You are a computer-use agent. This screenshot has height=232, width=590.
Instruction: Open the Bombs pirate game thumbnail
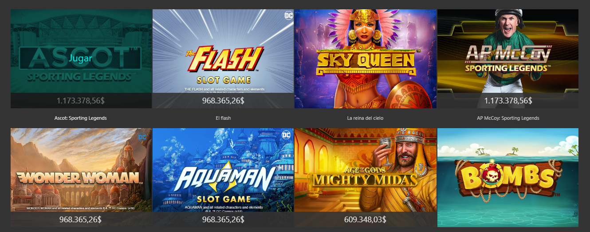click(508, 177)
